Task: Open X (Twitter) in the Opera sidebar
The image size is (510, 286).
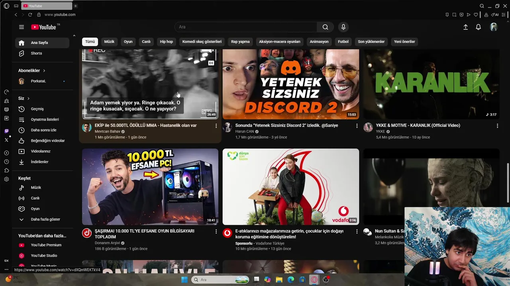Action: (x=6, y=140)
